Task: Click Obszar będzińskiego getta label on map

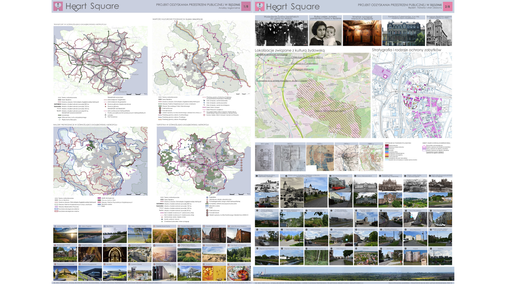Action: 330,111
